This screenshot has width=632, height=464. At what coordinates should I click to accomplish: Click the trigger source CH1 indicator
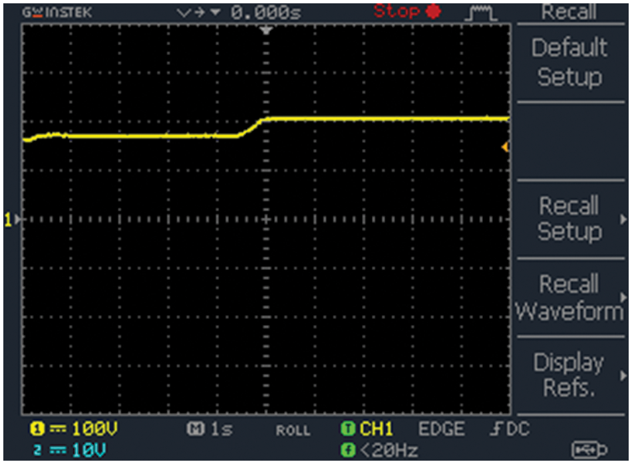367,429
